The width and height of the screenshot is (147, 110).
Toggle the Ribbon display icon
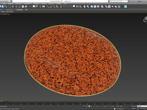pos(92,7)
